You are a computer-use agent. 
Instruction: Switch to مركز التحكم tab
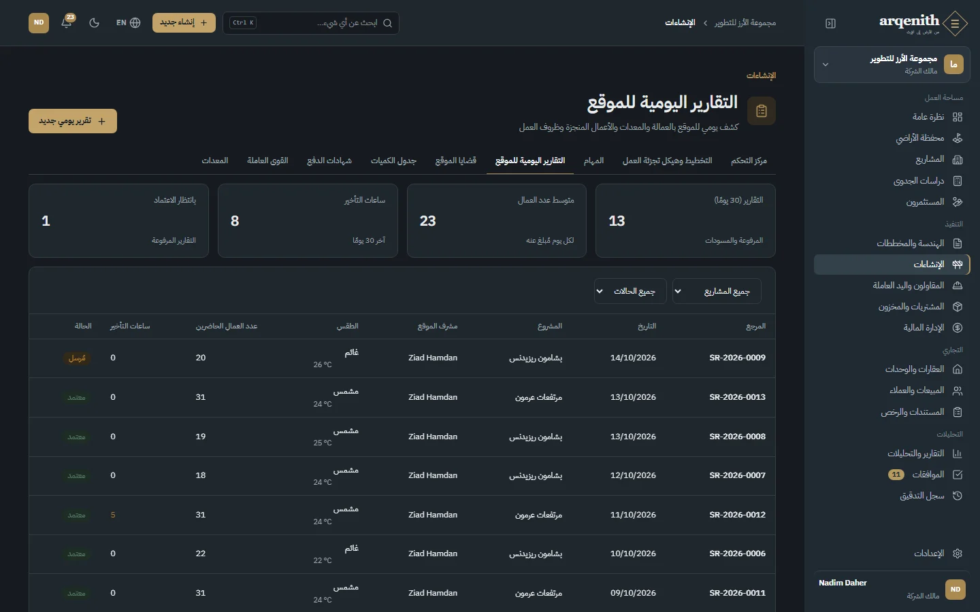click(749, 160)
